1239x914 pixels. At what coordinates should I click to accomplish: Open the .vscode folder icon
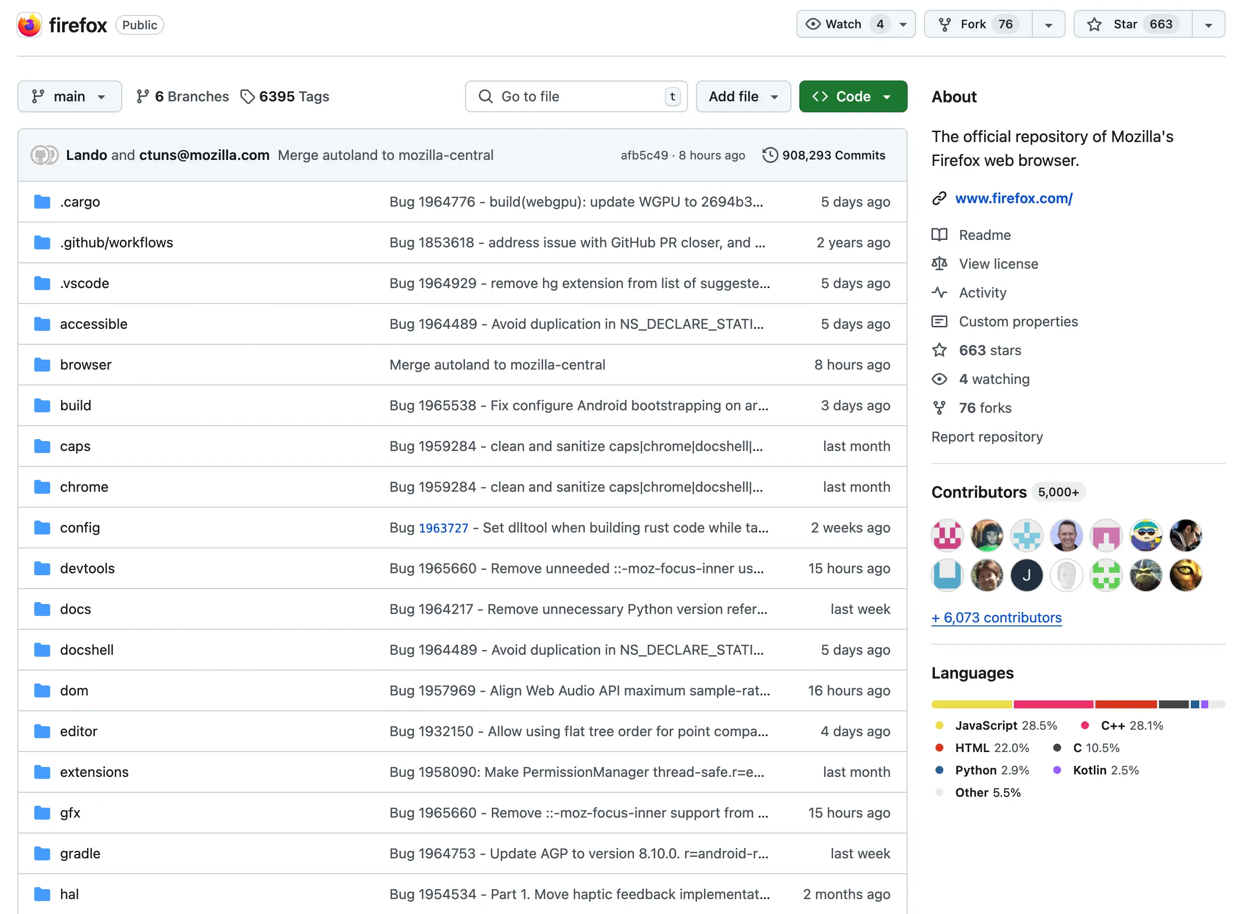[42, 283]
